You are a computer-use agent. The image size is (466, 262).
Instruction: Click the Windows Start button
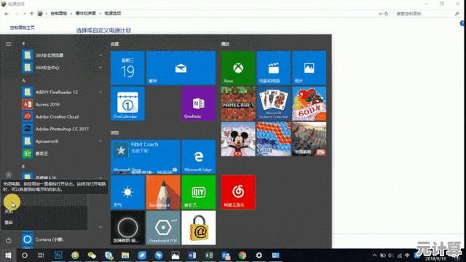(x=8, y=255)
